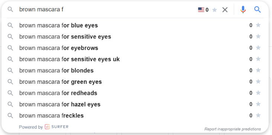Image resolution: width=272 pixels, height=135 pixels.
Task: Open the 'Report inappropriate predictions' link
Action: pos(233,129)
